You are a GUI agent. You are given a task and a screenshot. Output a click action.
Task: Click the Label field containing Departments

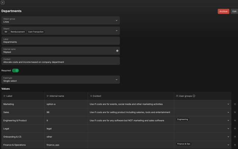pyautogui.click(x=60, y=41)
